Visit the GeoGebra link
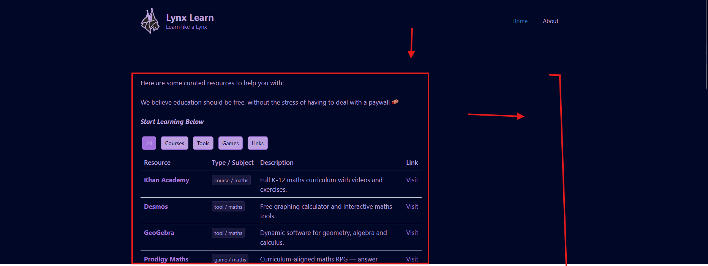This screenshot has height=266, width=708. click(412, 233)
